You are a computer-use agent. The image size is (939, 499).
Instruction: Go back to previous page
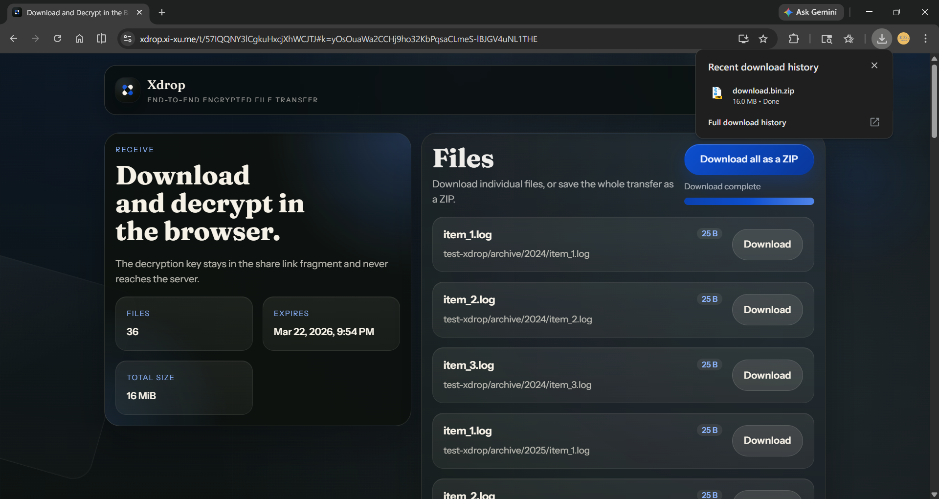coord(14,39)
